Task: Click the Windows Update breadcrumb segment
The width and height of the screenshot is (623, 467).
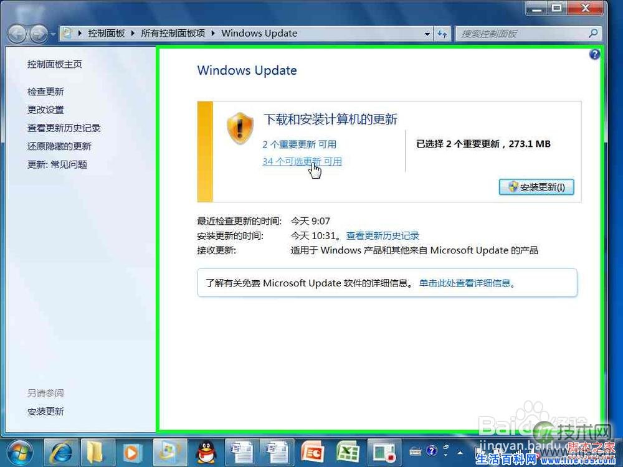Action: tap(259, 34)
